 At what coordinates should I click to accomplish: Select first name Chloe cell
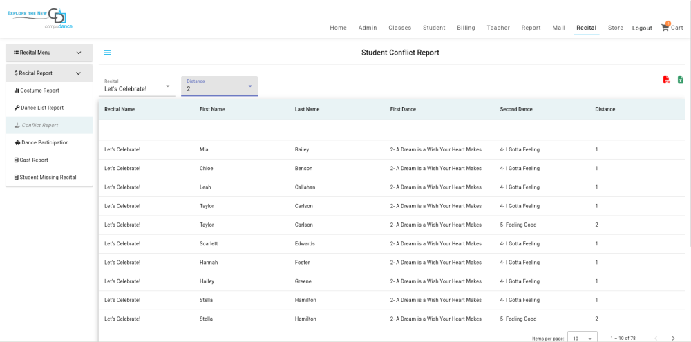tap(207, 169)
